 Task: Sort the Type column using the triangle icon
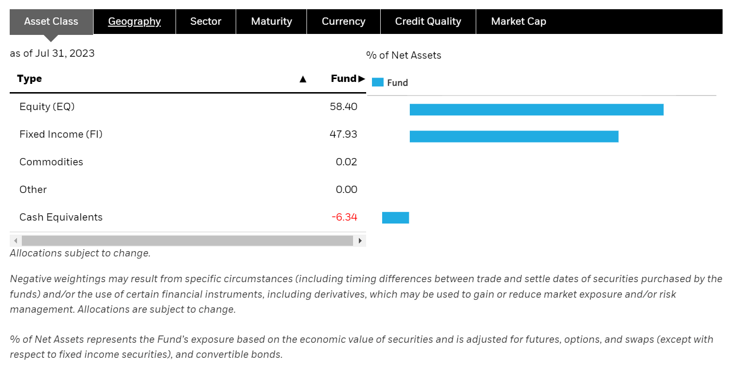click(x=303, y=79)
